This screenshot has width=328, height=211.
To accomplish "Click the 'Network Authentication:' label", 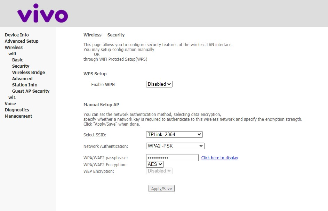I will (106, 146).
